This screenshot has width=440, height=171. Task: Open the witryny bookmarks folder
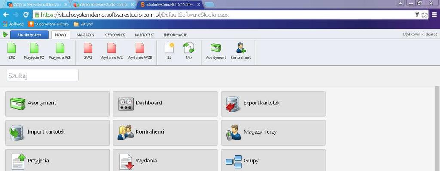click(x=83, y=24)
